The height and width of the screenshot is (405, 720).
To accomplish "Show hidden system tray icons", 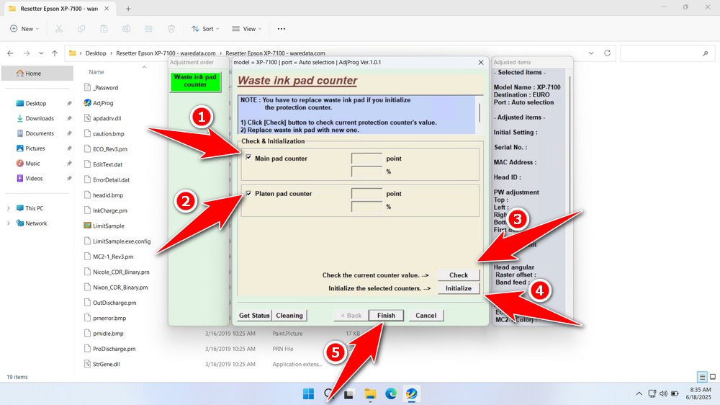I will coord(639,394).
